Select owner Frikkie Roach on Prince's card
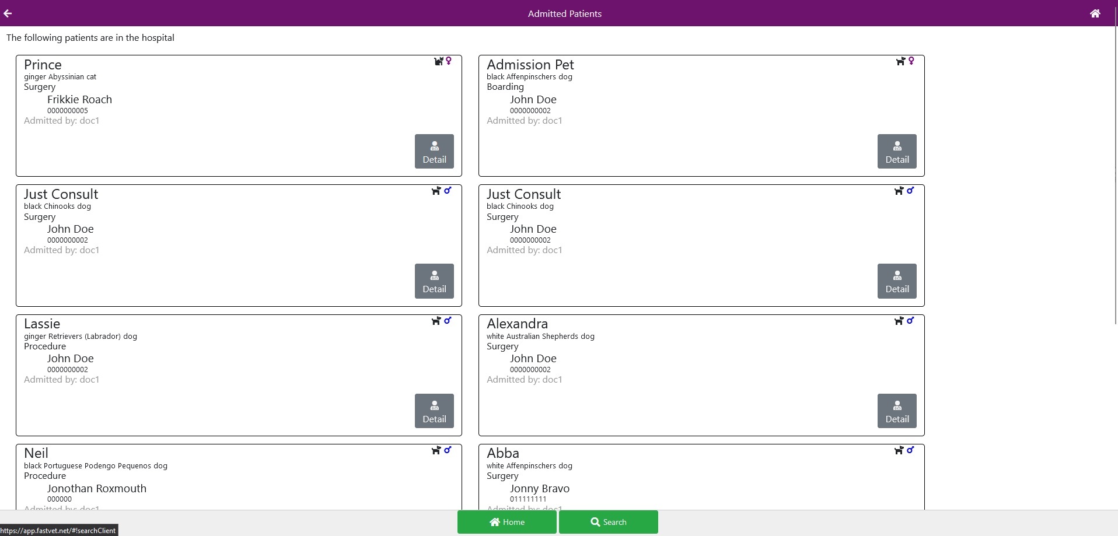1118x536 pixels. (x=79, y=100)
